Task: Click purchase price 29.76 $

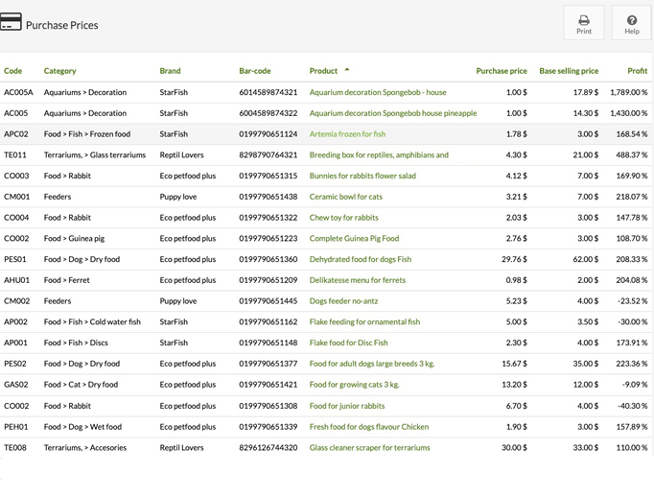Action: [x=514, y=259]
